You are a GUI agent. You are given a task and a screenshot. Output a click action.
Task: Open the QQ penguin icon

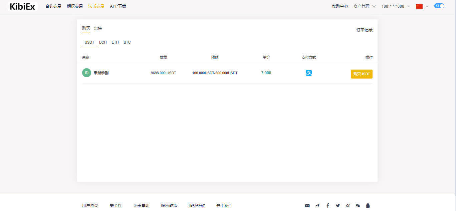tap(368, 206)
